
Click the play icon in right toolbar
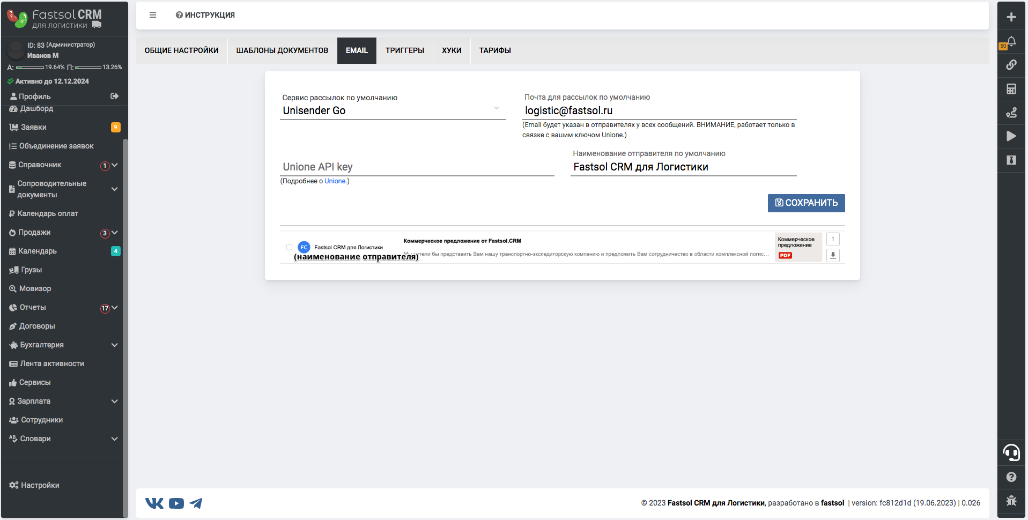pyautogui.click(x=1011, y=136)
